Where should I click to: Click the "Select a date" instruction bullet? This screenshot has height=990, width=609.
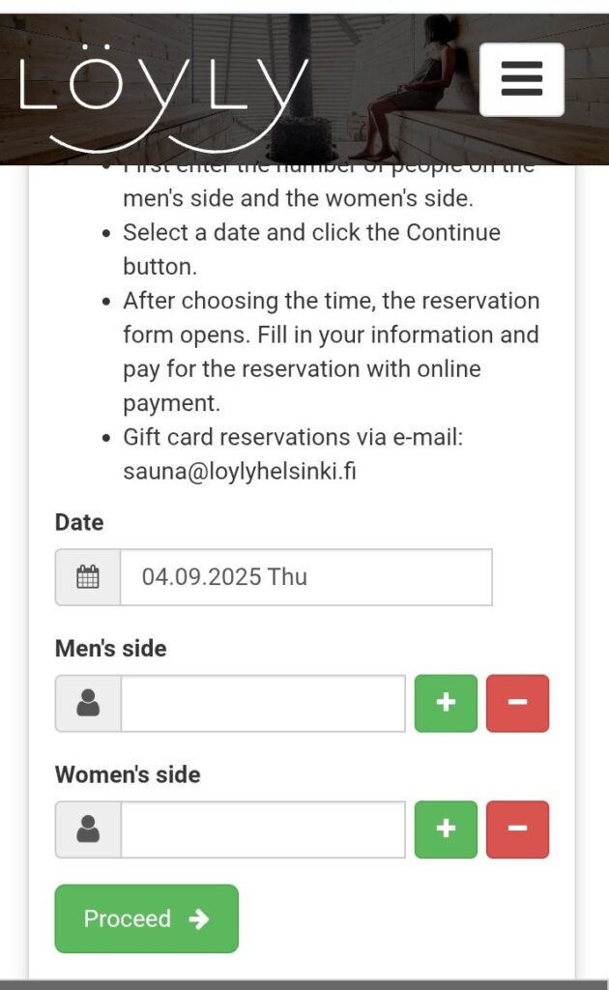[x=311, y=249]
